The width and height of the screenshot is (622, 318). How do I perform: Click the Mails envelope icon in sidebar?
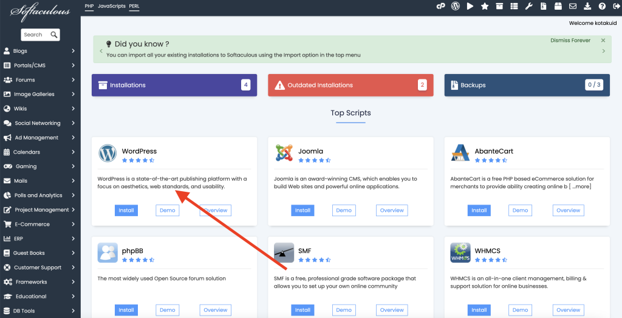click(x=7, y=180)
